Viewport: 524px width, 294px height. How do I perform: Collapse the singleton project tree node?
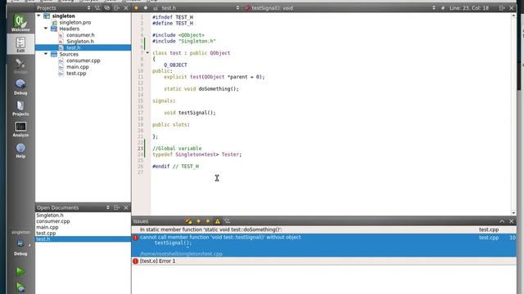[x=38, y=16]
